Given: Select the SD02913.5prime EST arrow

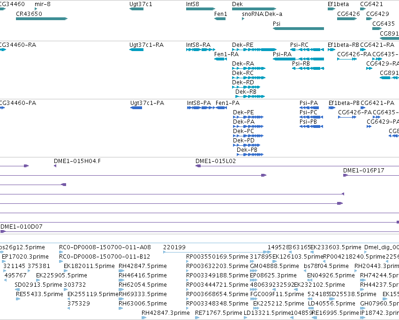Looking at the screenshot, I should tap(17, 290).
